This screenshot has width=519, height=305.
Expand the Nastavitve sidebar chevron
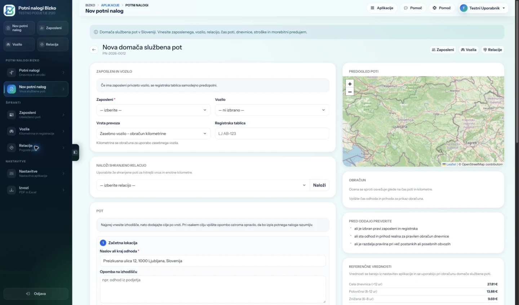coord(63,173)
